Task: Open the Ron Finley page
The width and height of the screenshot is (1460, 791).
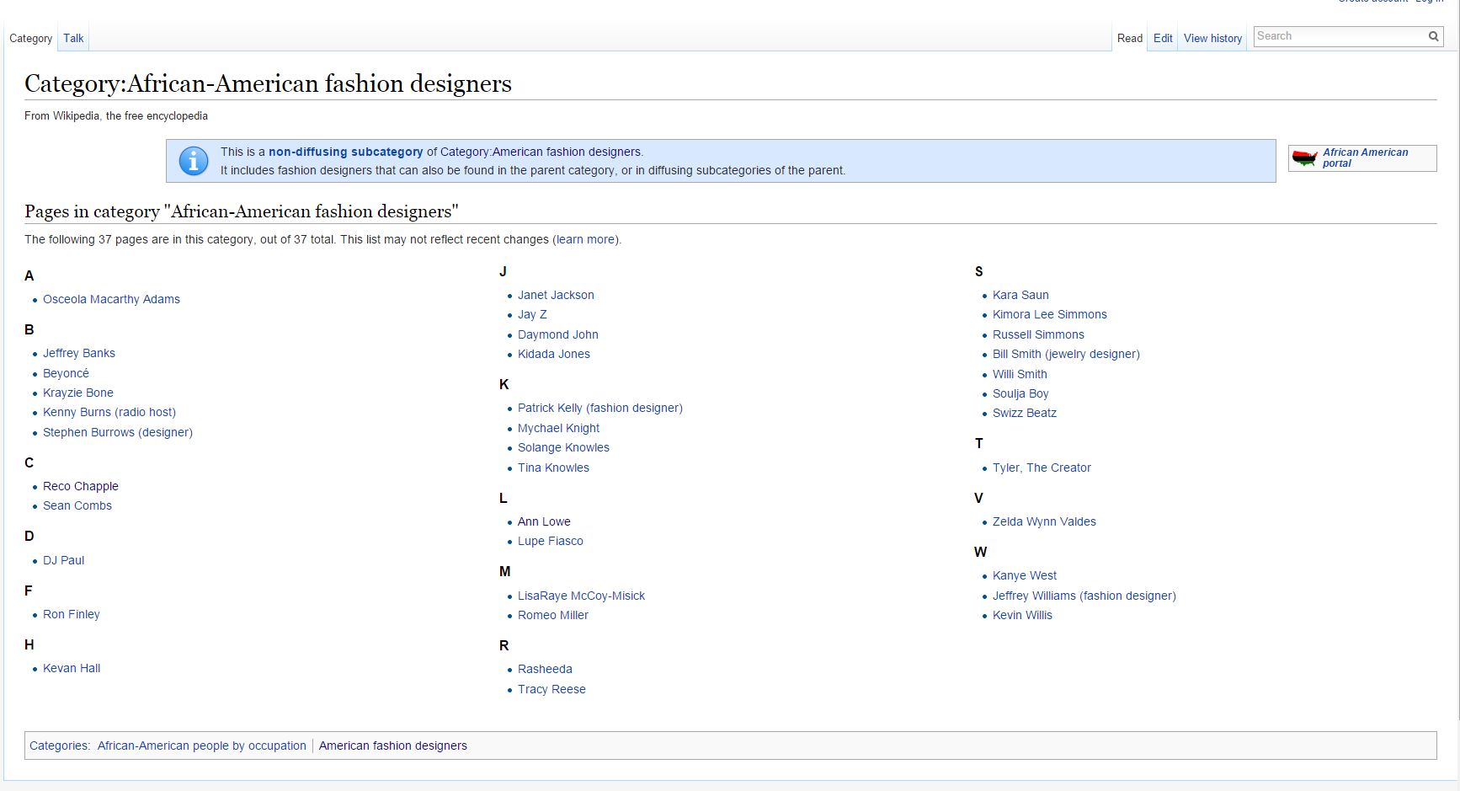Action: 72,614
